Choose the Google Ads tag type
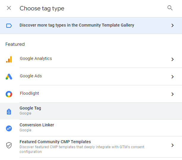Screen dimensions: 182x160 31,76
